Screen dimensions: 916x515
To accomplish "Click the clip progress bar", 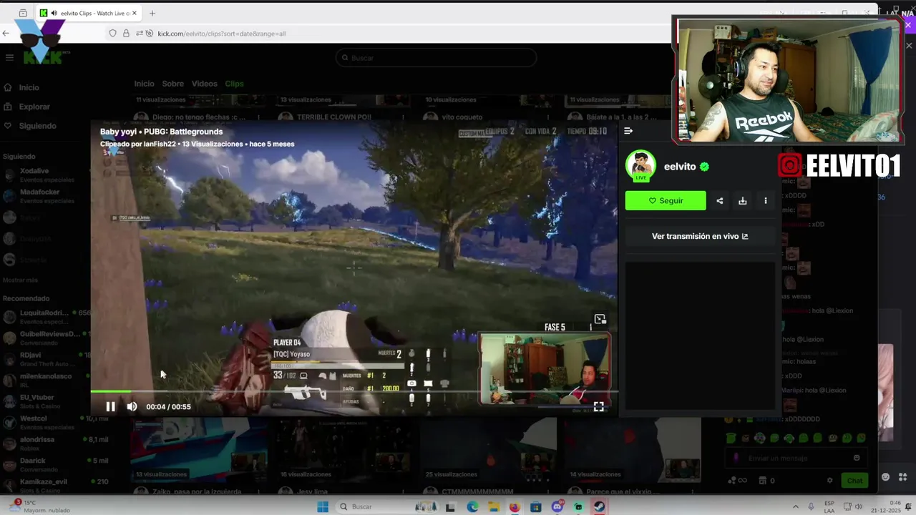I will click(354, 391).
